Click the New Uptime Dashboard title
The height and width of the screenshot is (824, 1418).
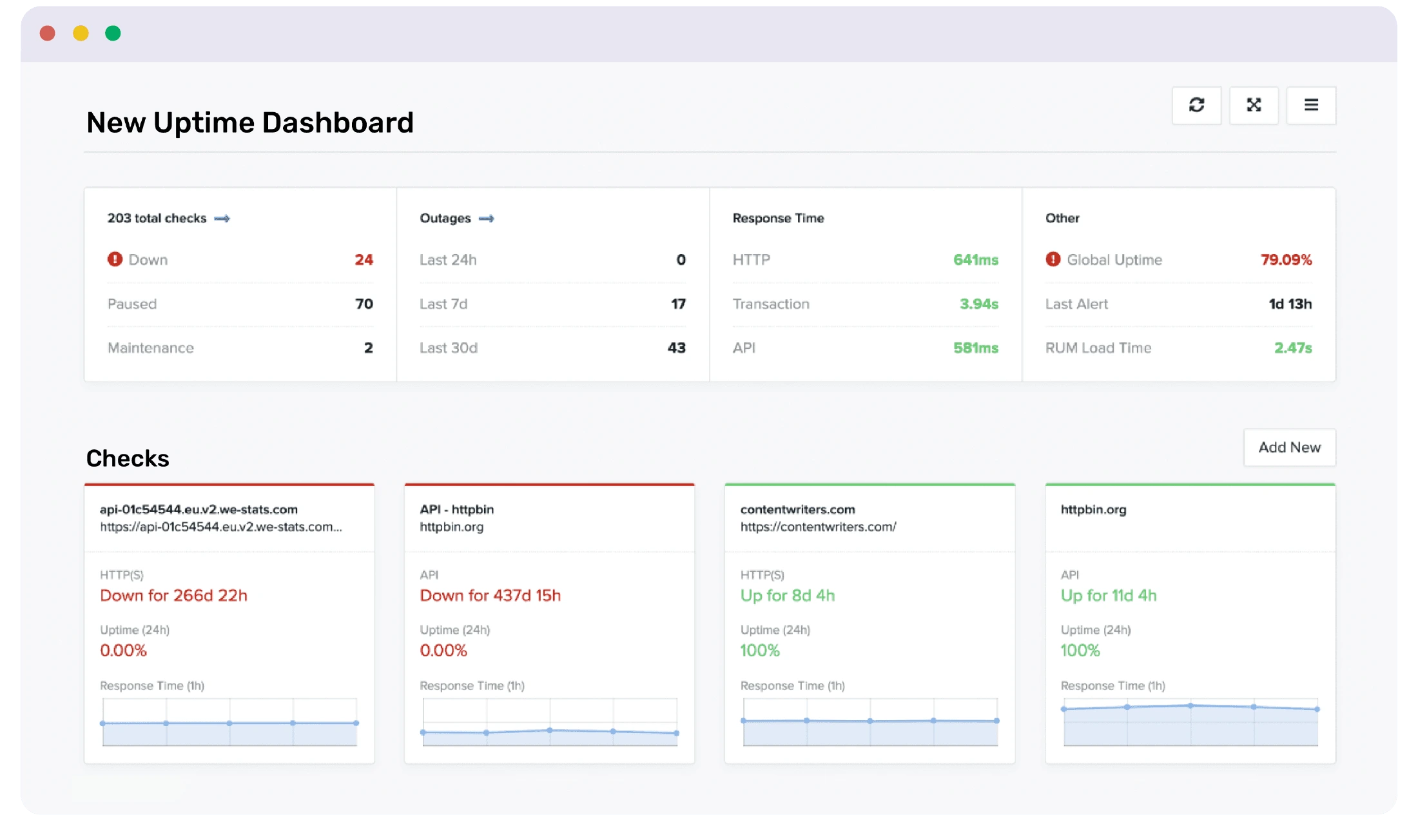(x=250, y=123)
